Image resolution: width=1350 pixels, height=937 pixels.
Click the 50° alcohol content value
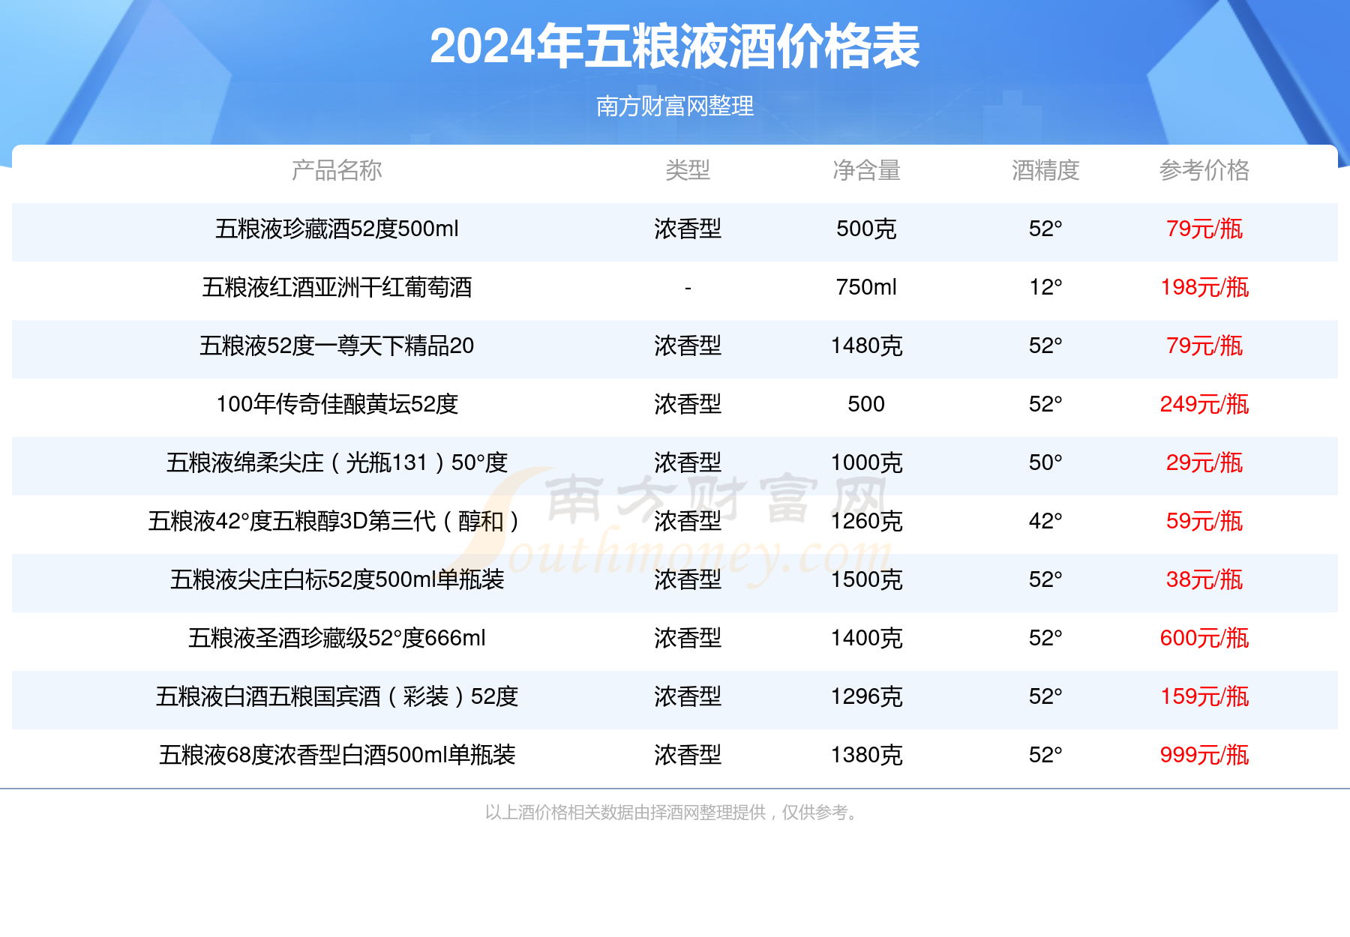[1045, 463]
